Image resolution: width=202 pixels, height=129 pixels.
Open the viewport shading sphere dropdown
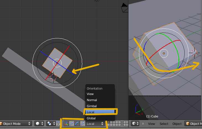pos(39,123)
